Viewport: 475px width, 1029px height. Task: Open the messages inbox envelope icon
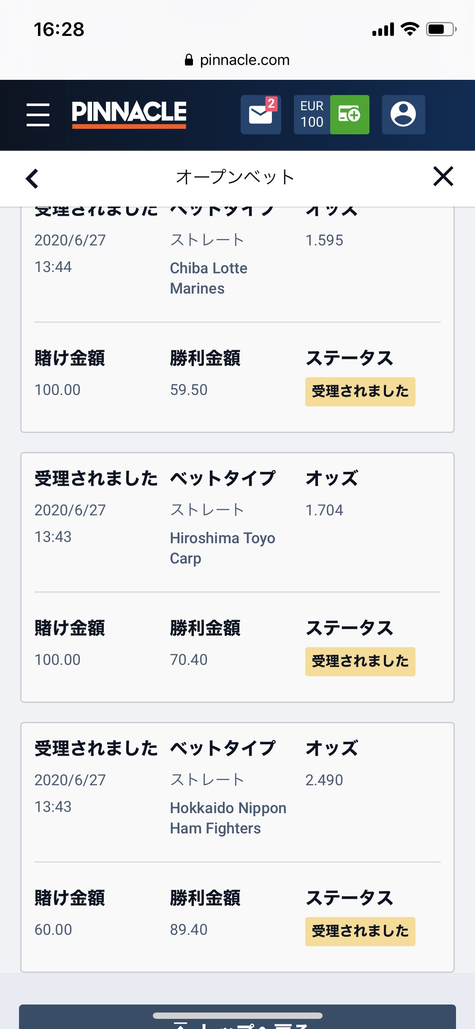coord(261,114)
